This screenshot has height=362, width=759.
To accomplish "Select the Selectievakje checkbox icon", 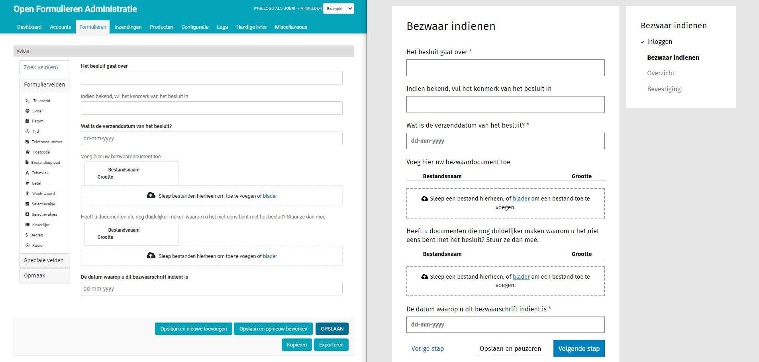I will pos(27,204).
